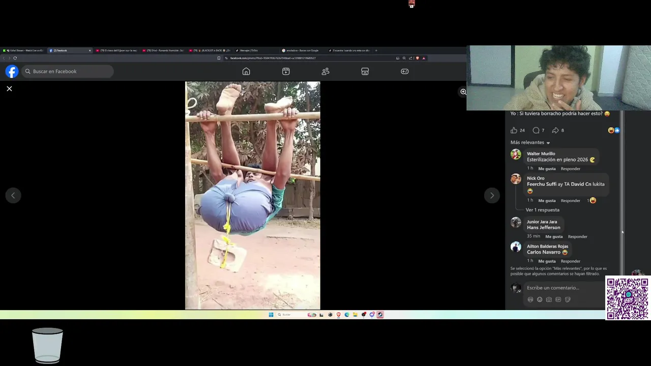Open Ailton Balderas Rojas's profile name
The image size is (651, 366).
point(547,247)
